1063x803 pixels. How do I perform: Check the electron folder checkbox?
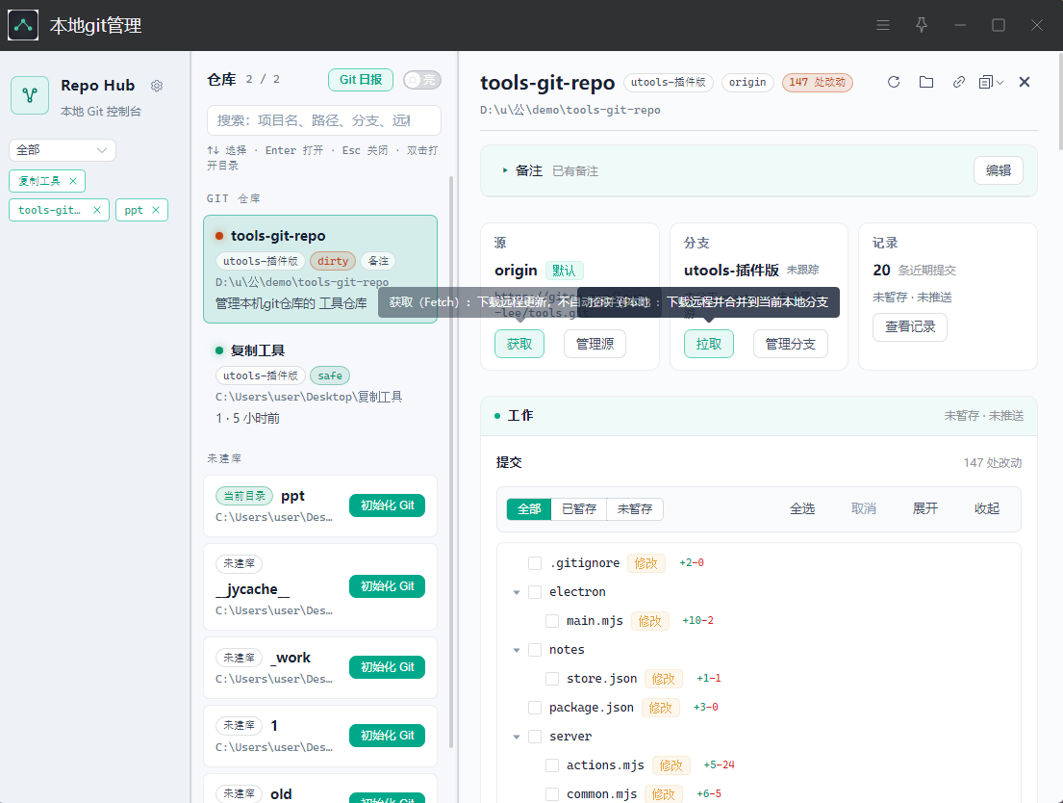click(535, 592)
